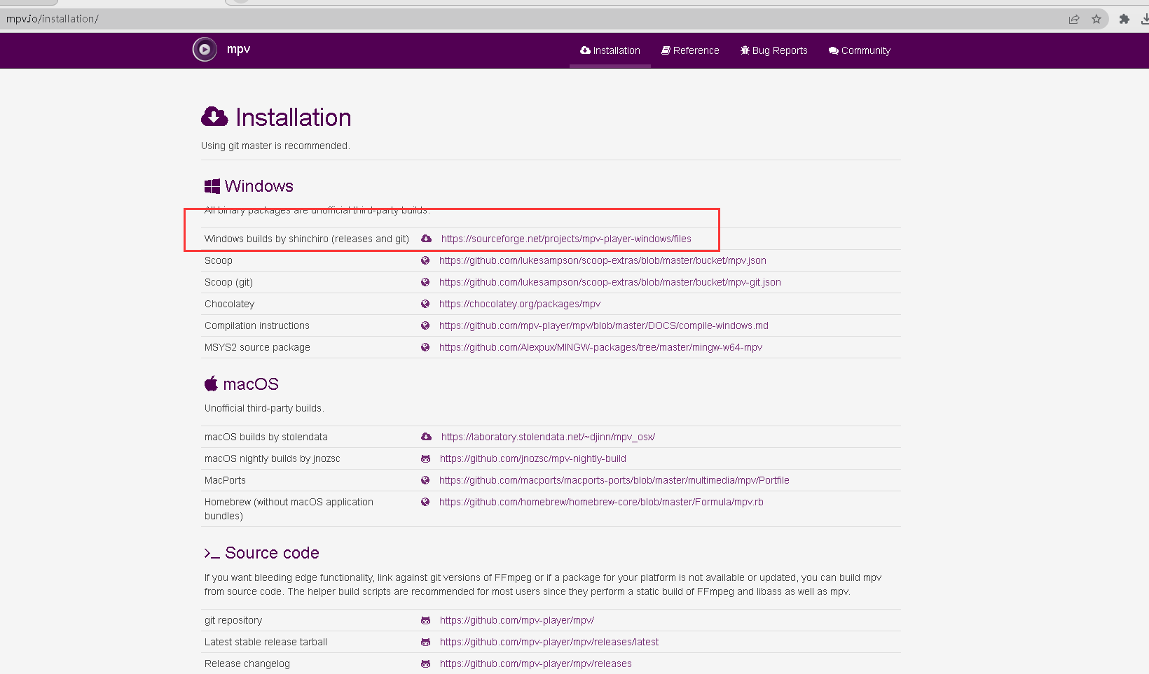Click the Windows section heading text
The height and width of the screenshot is (674, 1149).
click(259, 186)
